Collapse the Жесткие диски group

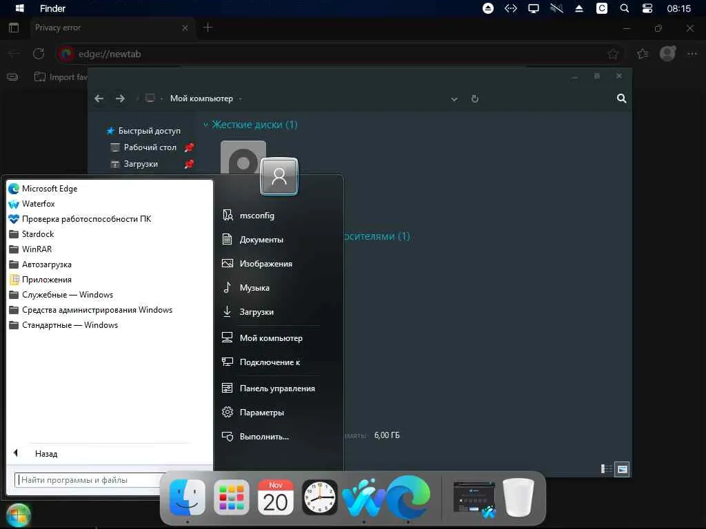click(205, 125)
